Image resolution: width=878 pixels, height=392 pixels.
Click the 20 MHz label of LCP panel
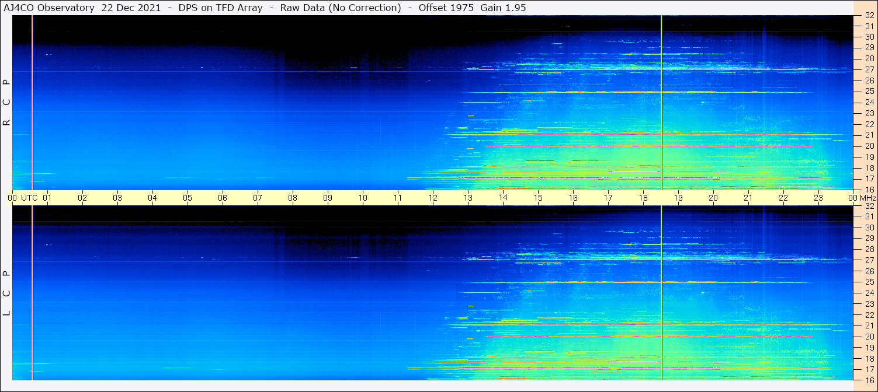[869, 336]
